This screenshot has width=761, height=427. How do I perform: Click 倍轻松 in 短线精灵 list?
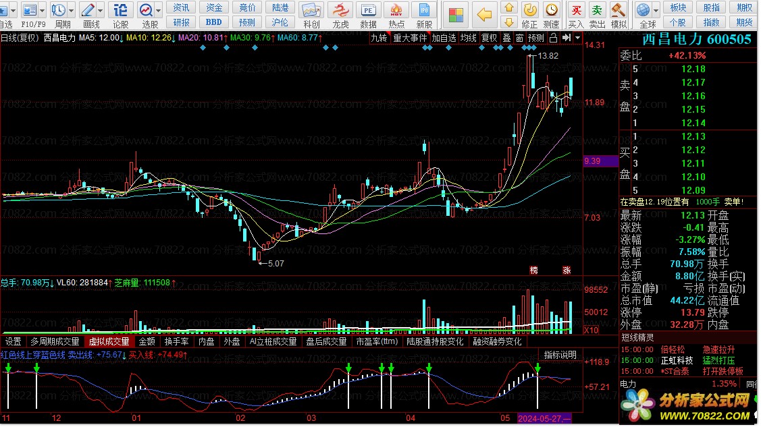673,350
